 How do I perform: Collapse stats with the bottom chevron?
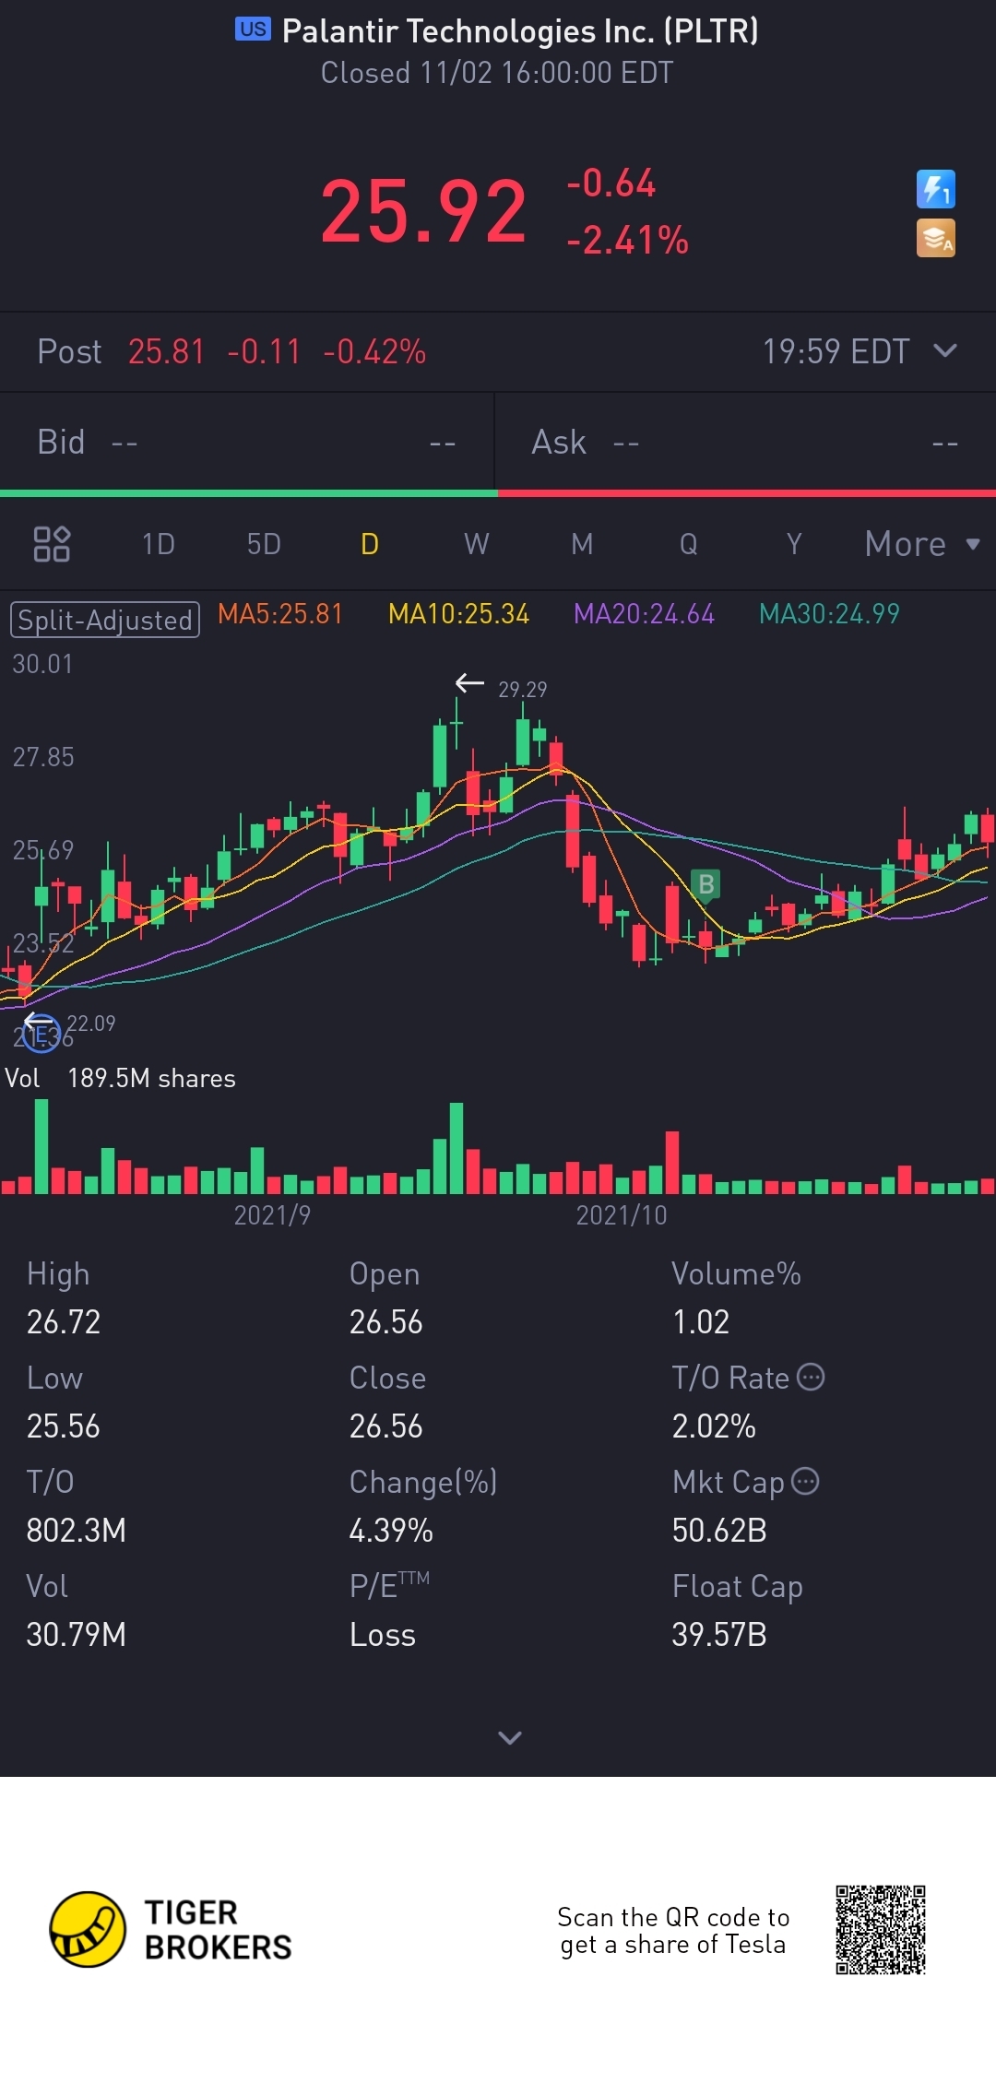(510, 1738)
